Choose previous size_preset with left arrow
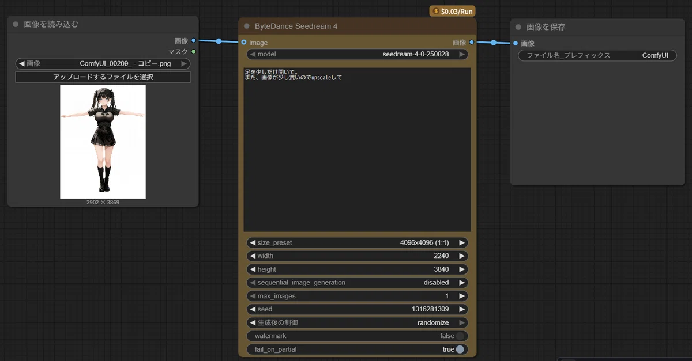This screenshot has height=361, width=692. (x=252, y=243)
